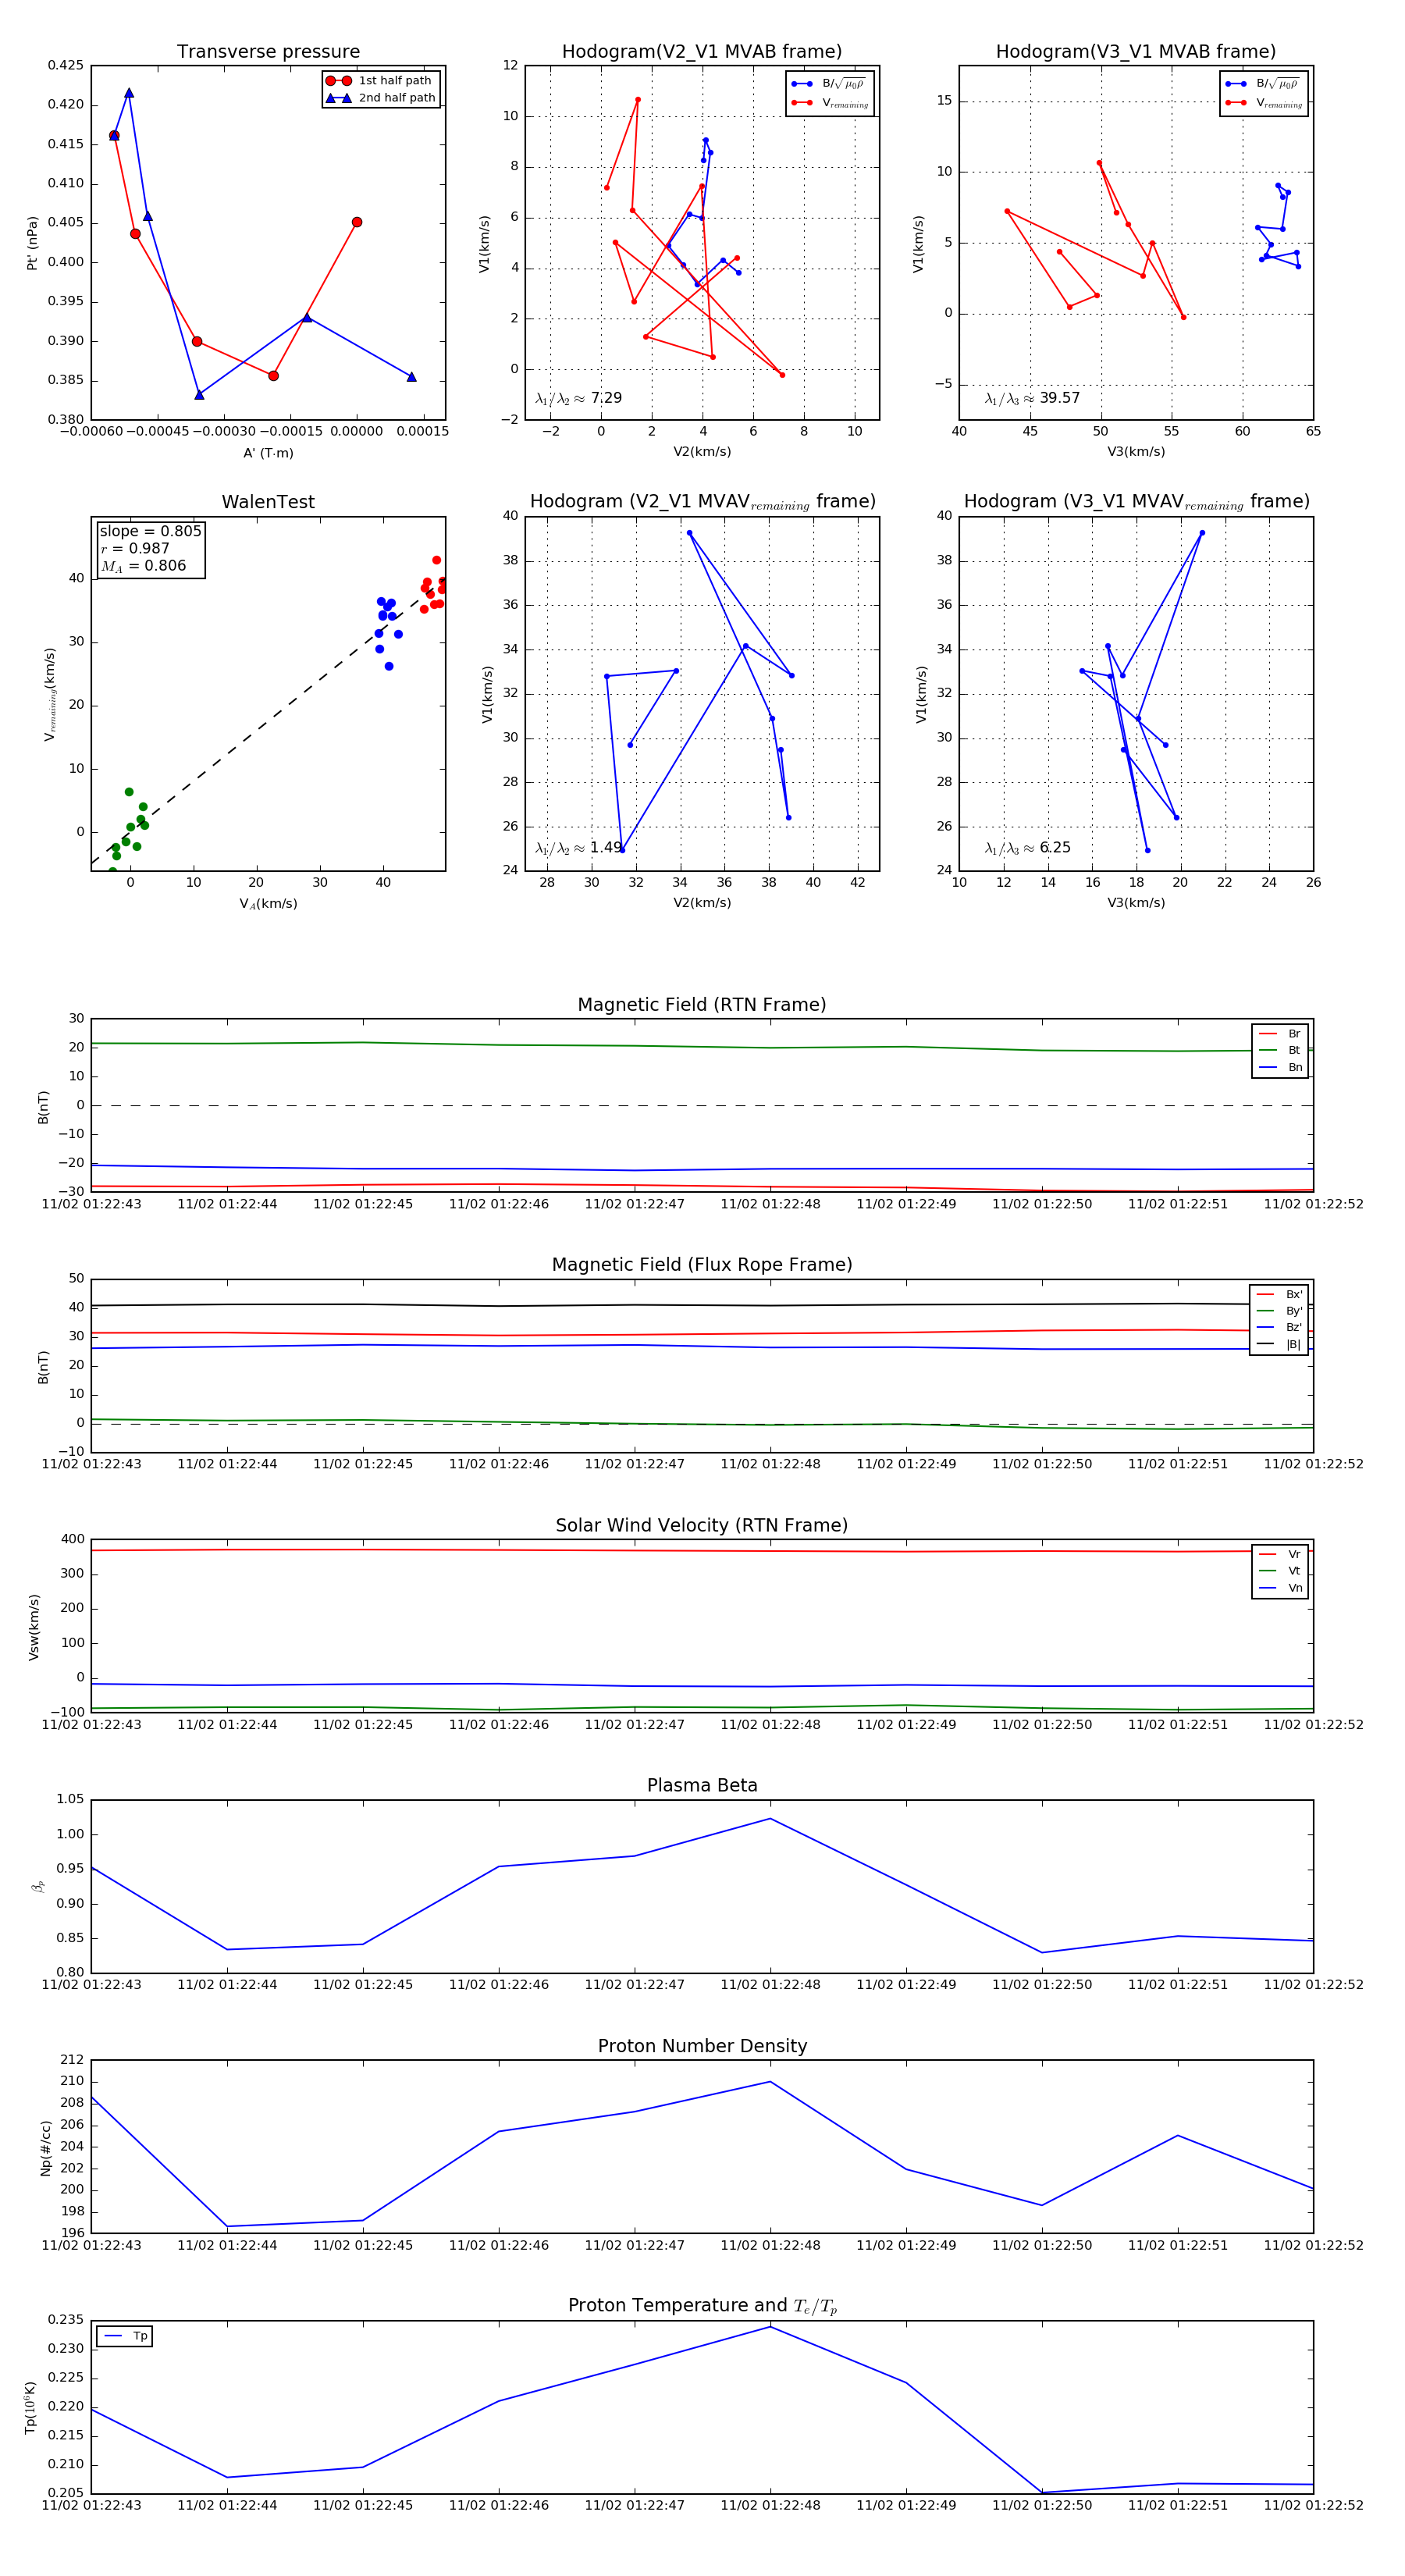Click the 'Transverse pressure' plot title
Screen dimensions: 1405x2576
268,52
